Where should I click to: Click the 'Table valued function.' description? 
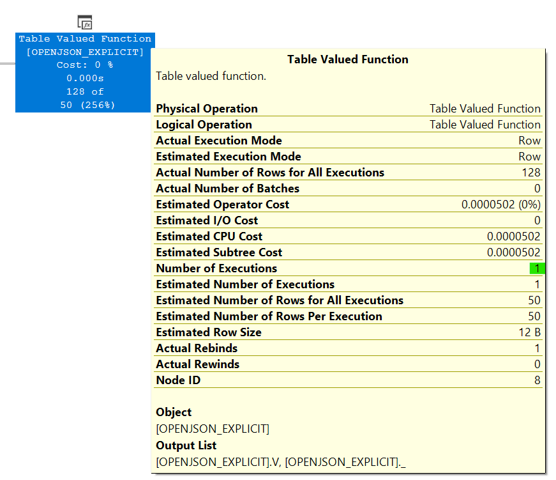[211, 76]
